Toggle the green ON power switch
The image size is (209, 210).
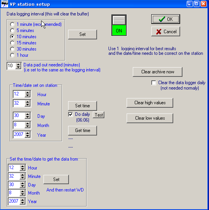[x=119, y=25]
